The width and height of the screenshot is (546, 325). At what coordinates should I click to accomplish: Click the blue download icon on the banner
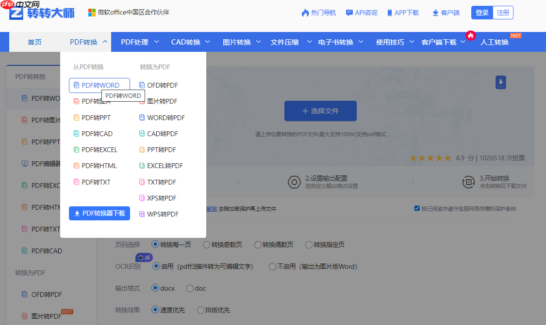[x=500, y=82]
